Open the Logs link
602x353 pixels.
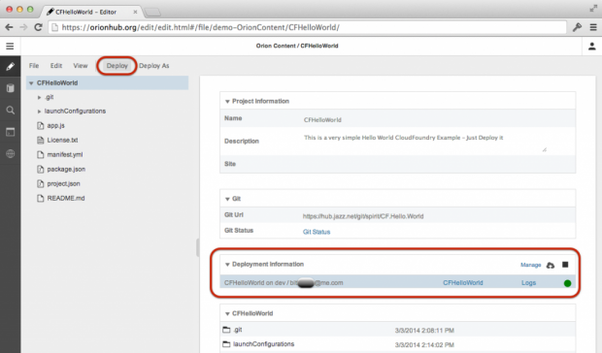coord(528,283)
